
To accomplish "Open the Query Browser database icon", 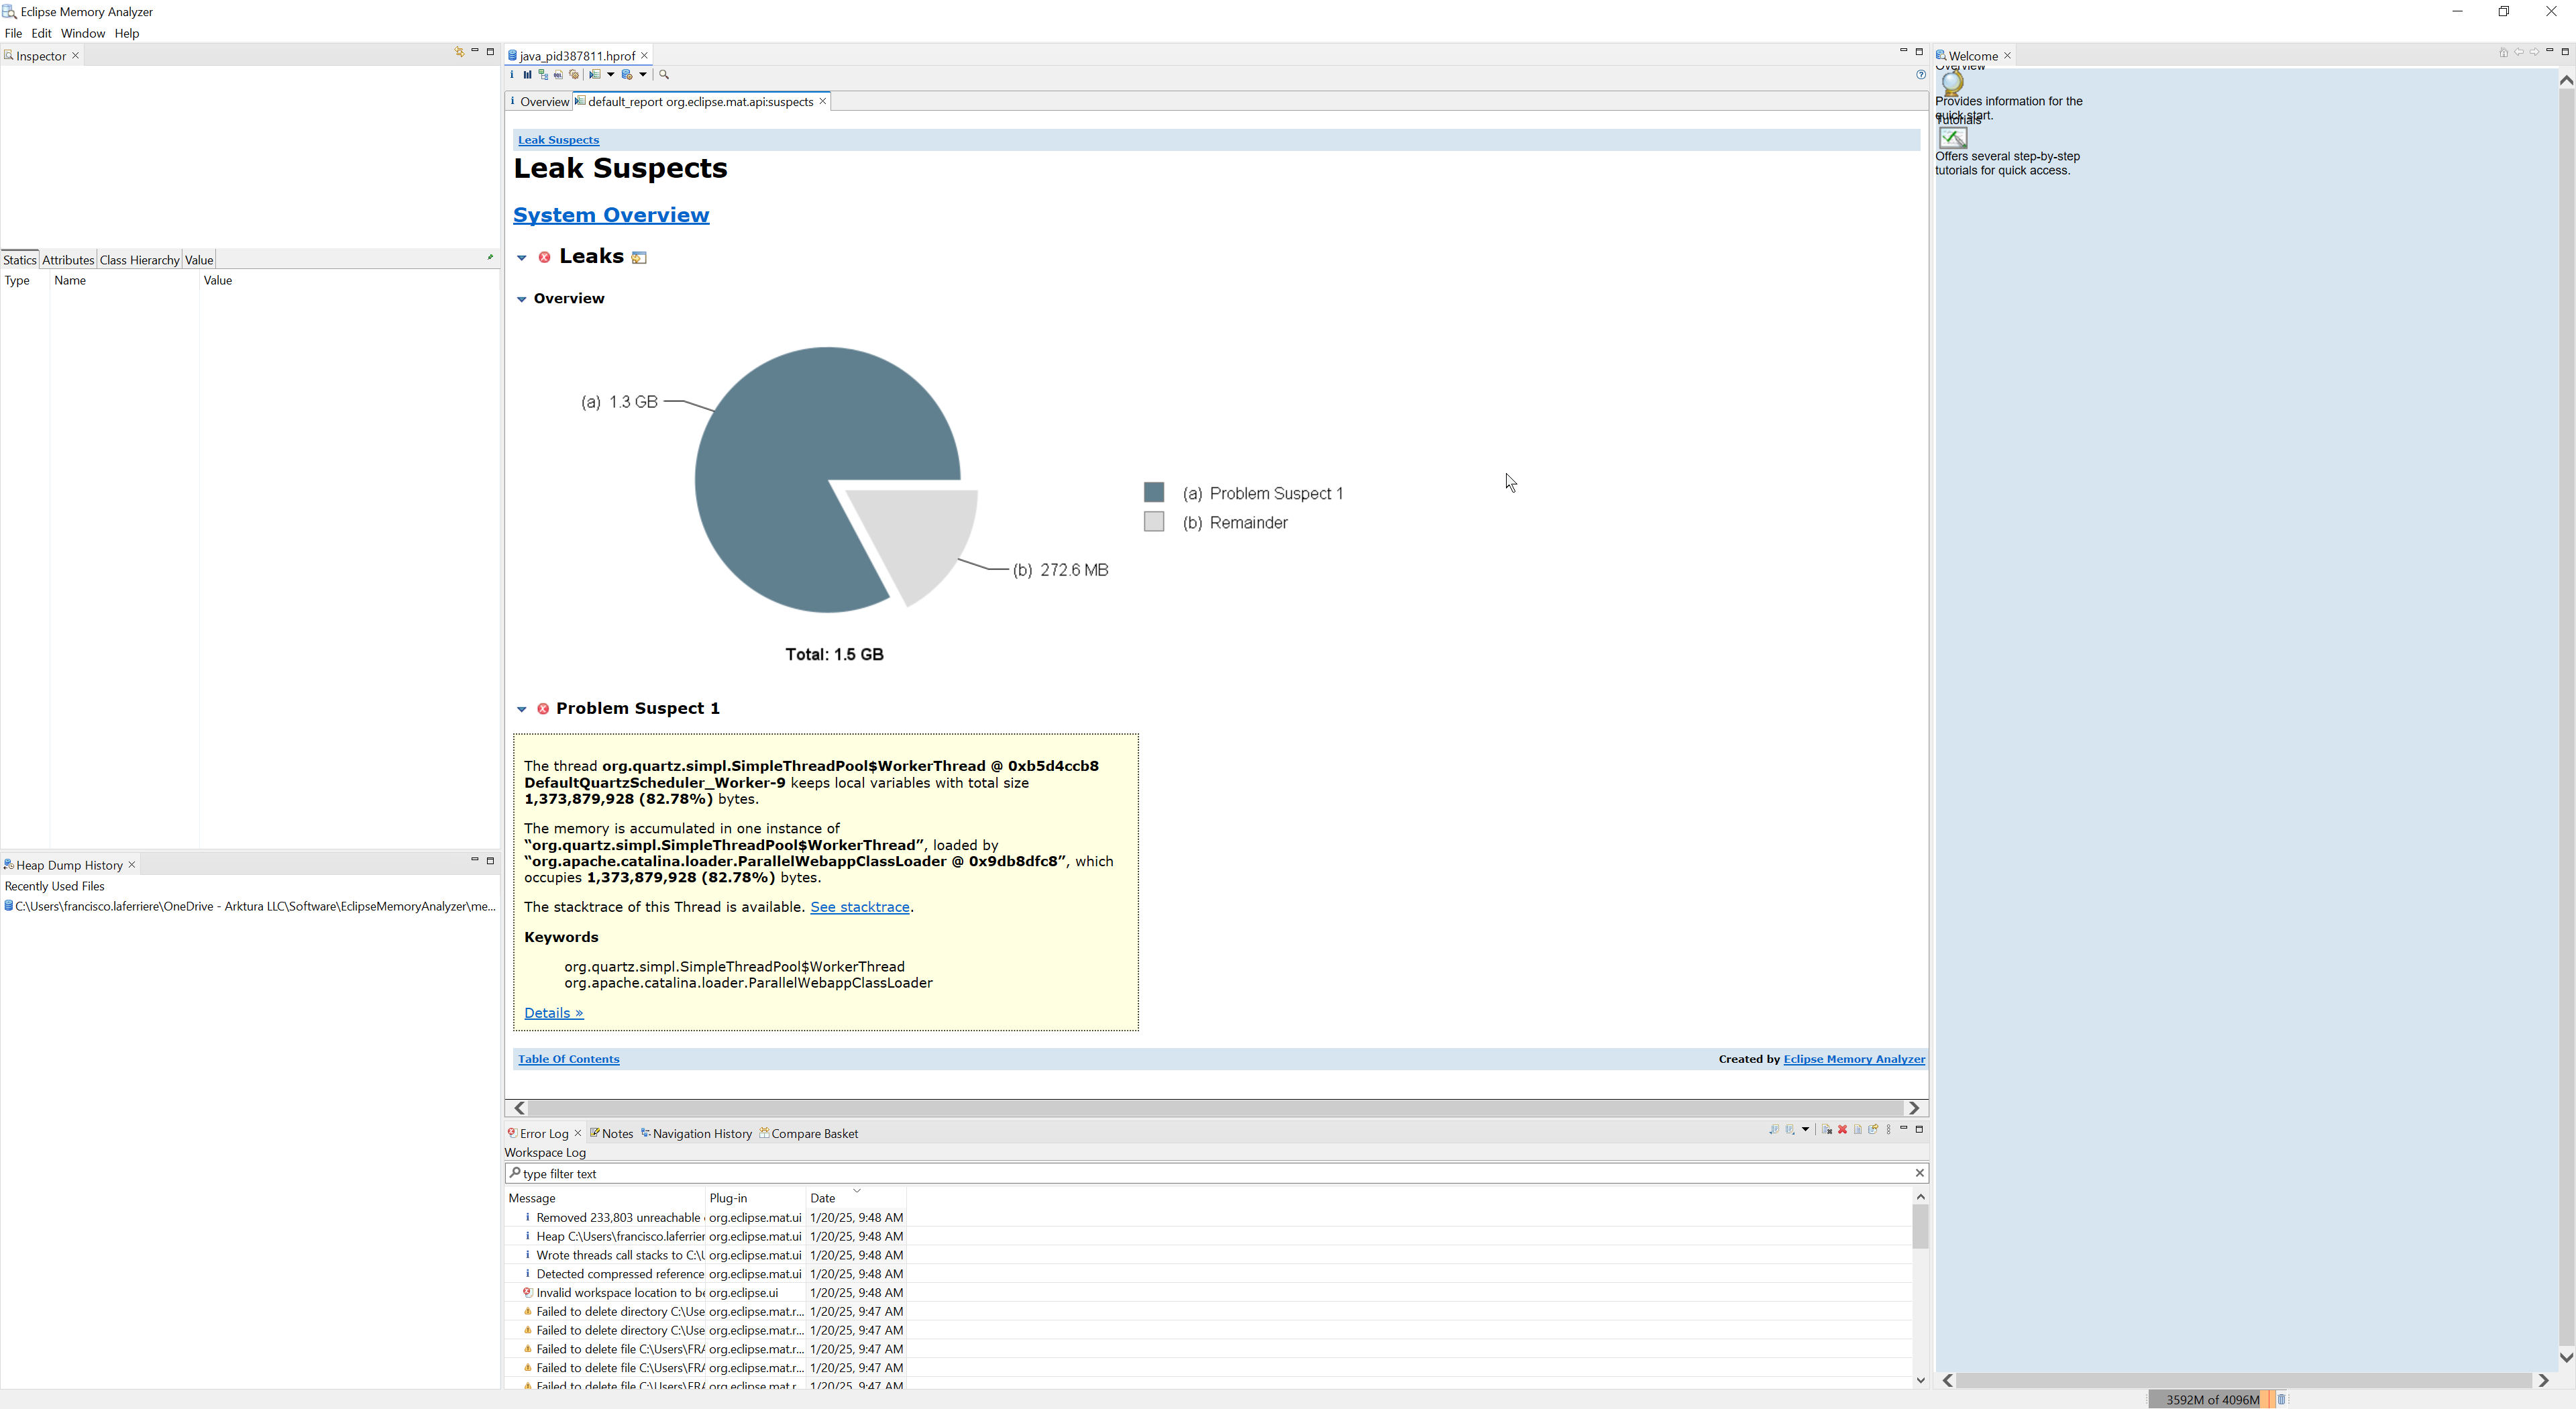I will 627,74.
